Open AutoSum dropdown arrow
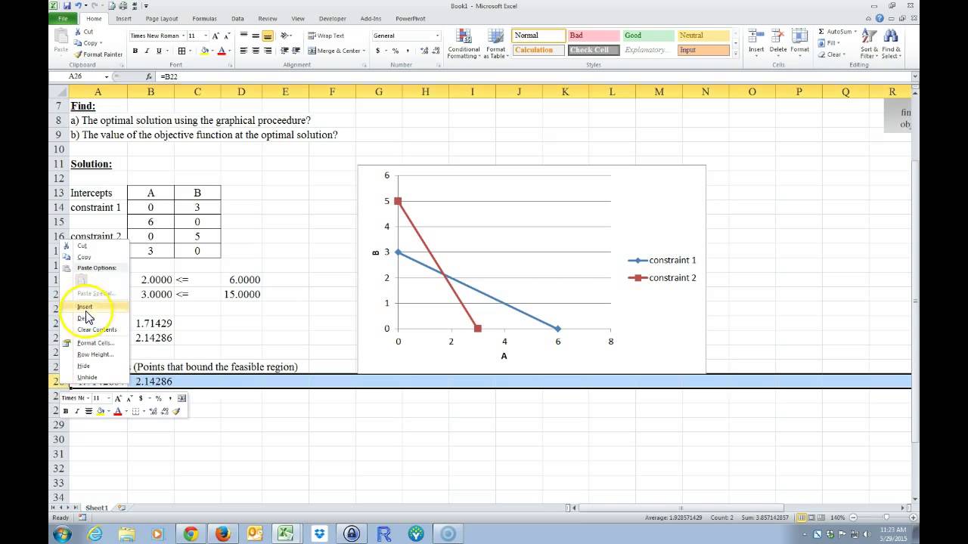Image resolution: width=968 pixels, height=544 pixels. pos(856,32)
